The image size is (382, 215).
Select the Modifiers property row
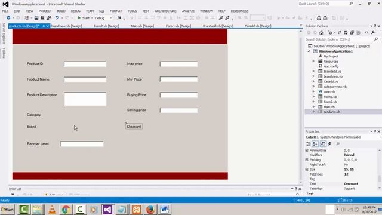tap(341, 155)
